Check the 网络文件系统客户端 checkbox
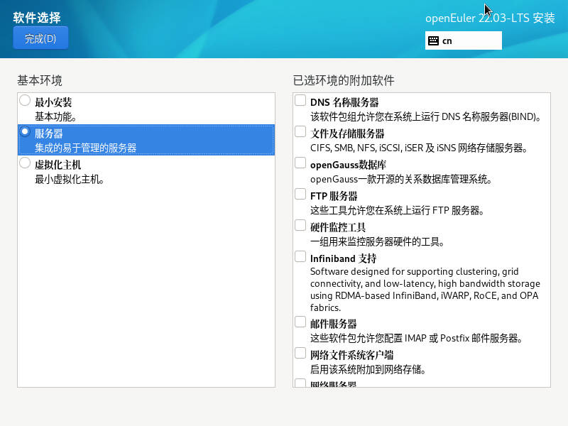This screenshot has height=426, width=568. (x=300, y=353)
